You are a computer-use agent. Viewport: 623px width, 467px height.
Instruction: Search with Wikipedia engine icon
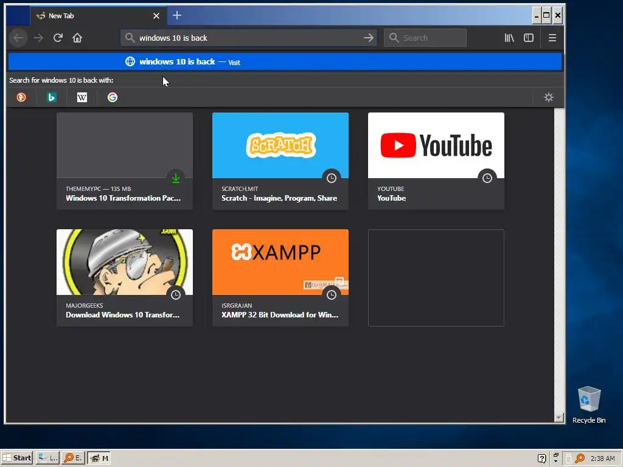coord(82,97)
